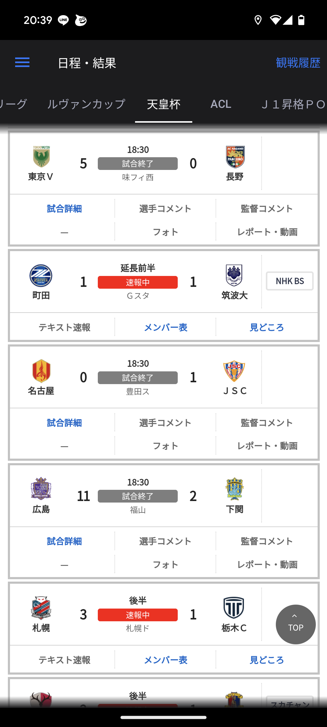Tap the Nagoya Grampus team crest

pos(41,371)
